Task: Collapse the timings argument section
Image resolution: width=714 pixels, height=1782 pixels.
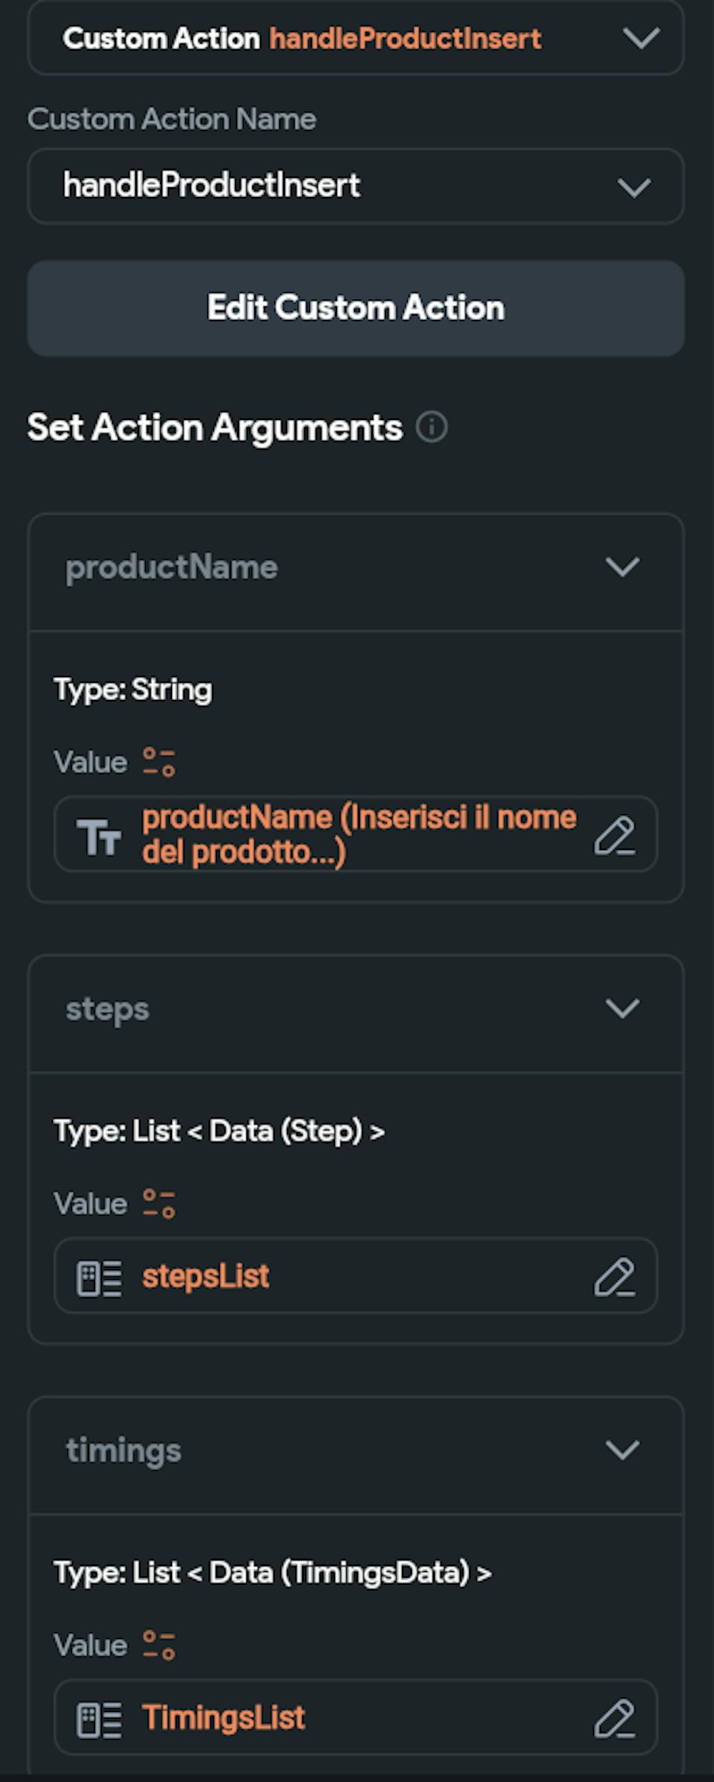Action: tap(622, 1450)
